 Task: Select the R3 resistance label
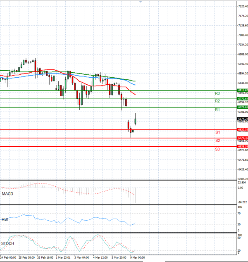coord(217,93)
